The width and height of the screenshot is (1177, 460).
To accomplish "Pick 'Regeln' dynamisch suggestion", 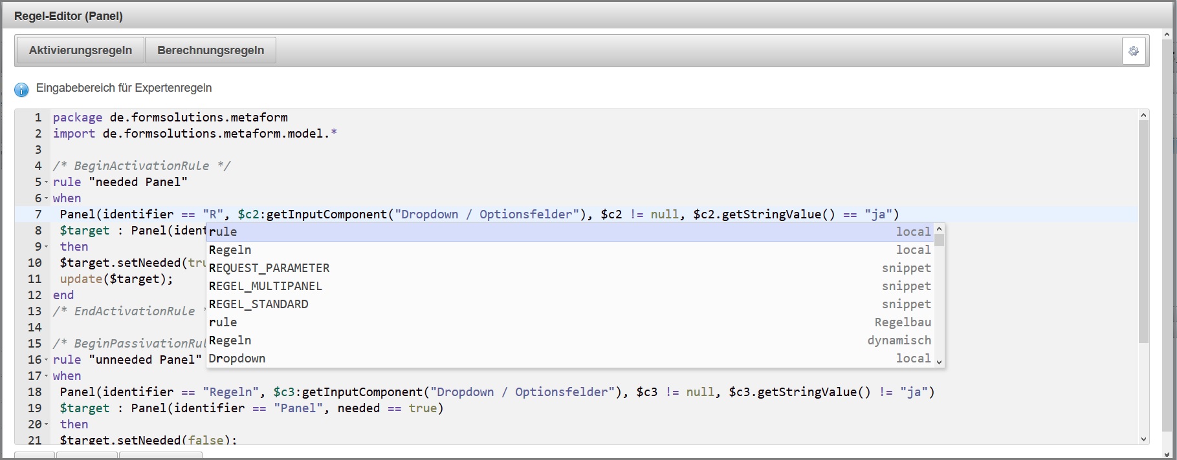I will click(570, 340).
